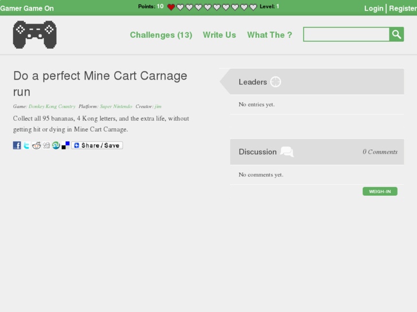Click the 'No comments yet.' text
Screen dimensions: 417x312
[260, 175]
